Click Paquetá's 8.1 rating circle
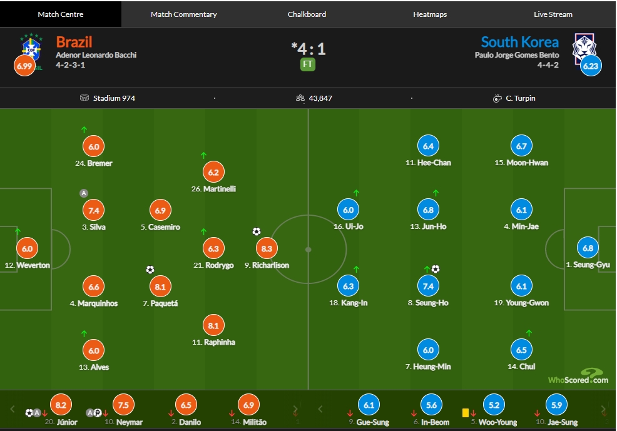Image resolution: width=617 pixels, height=431 pixels. (160, 286)
